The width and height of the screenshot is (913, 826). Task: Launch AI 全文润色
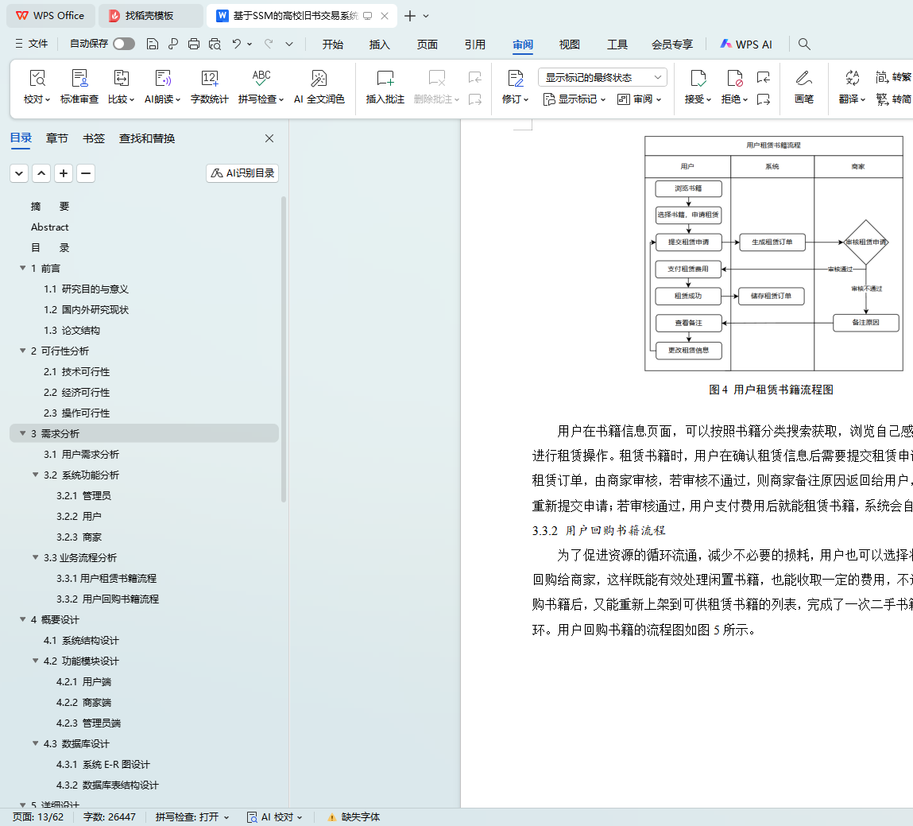pyautogui.click(x=319, y=86)
